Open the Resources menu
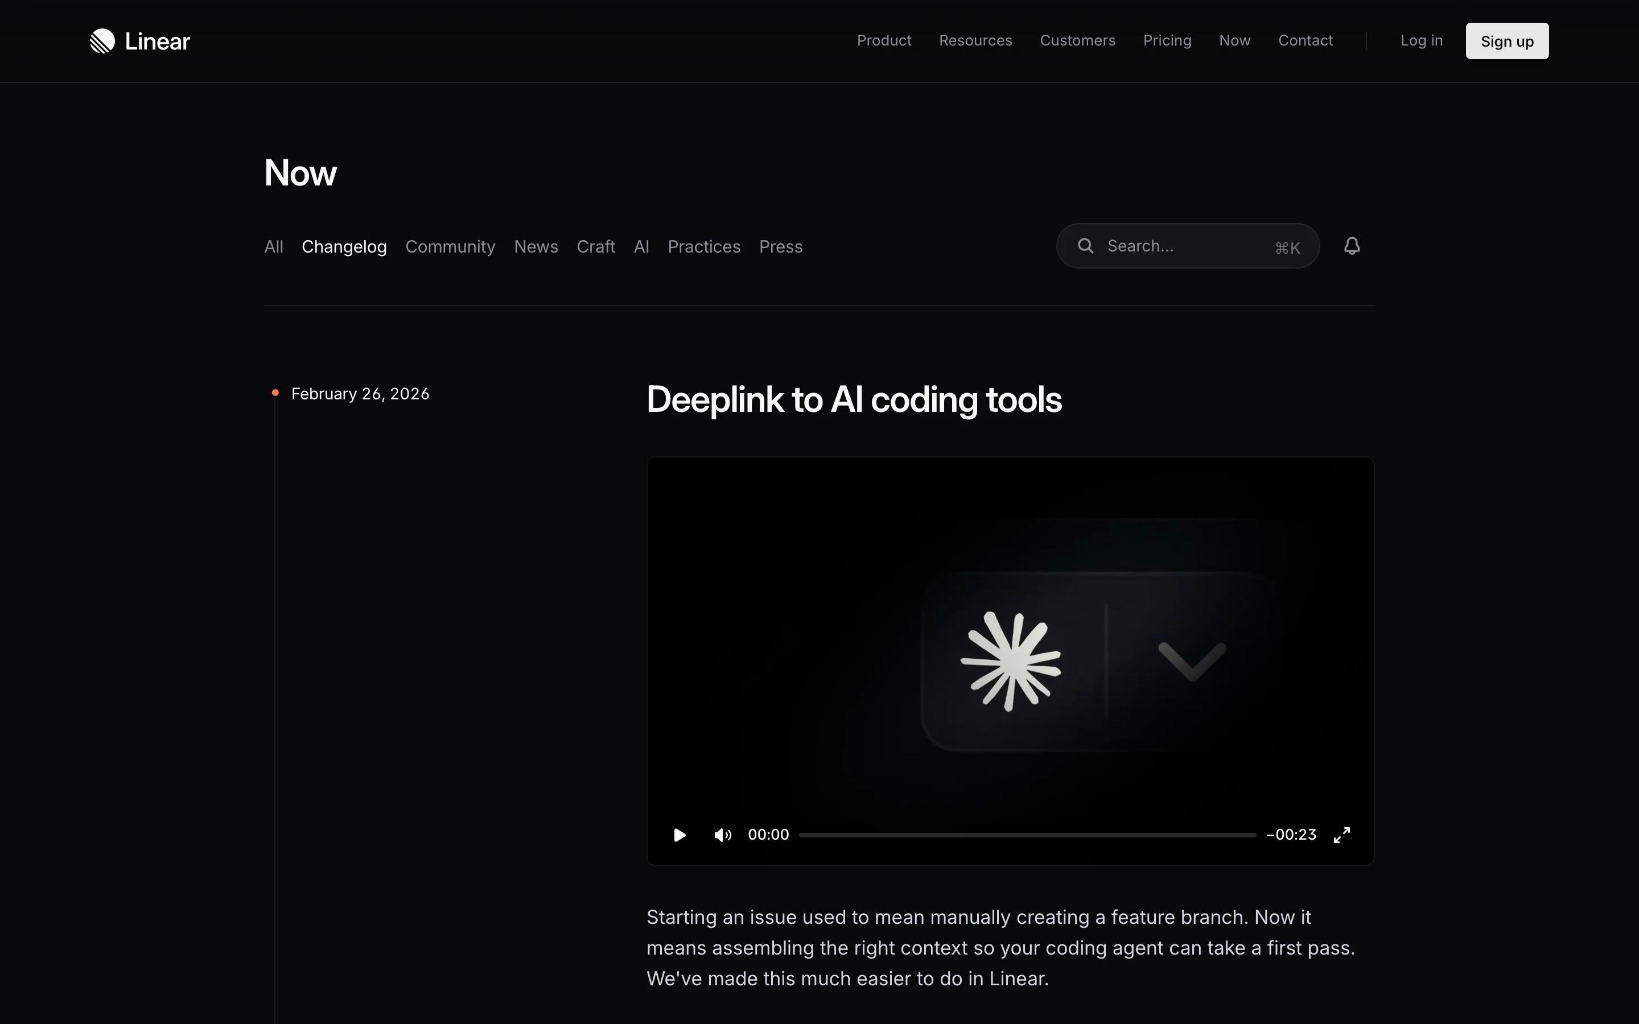 [975, 40]
